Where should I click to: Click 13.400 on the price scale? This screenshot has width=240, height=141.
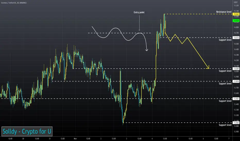pos(236,104)
